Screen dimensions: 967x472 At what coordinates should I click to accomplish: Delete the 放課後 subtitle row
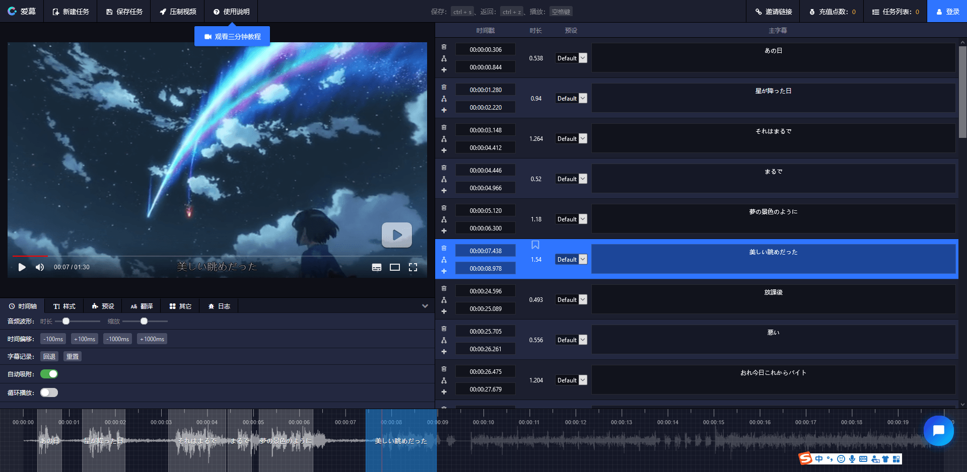pos(444,288)
